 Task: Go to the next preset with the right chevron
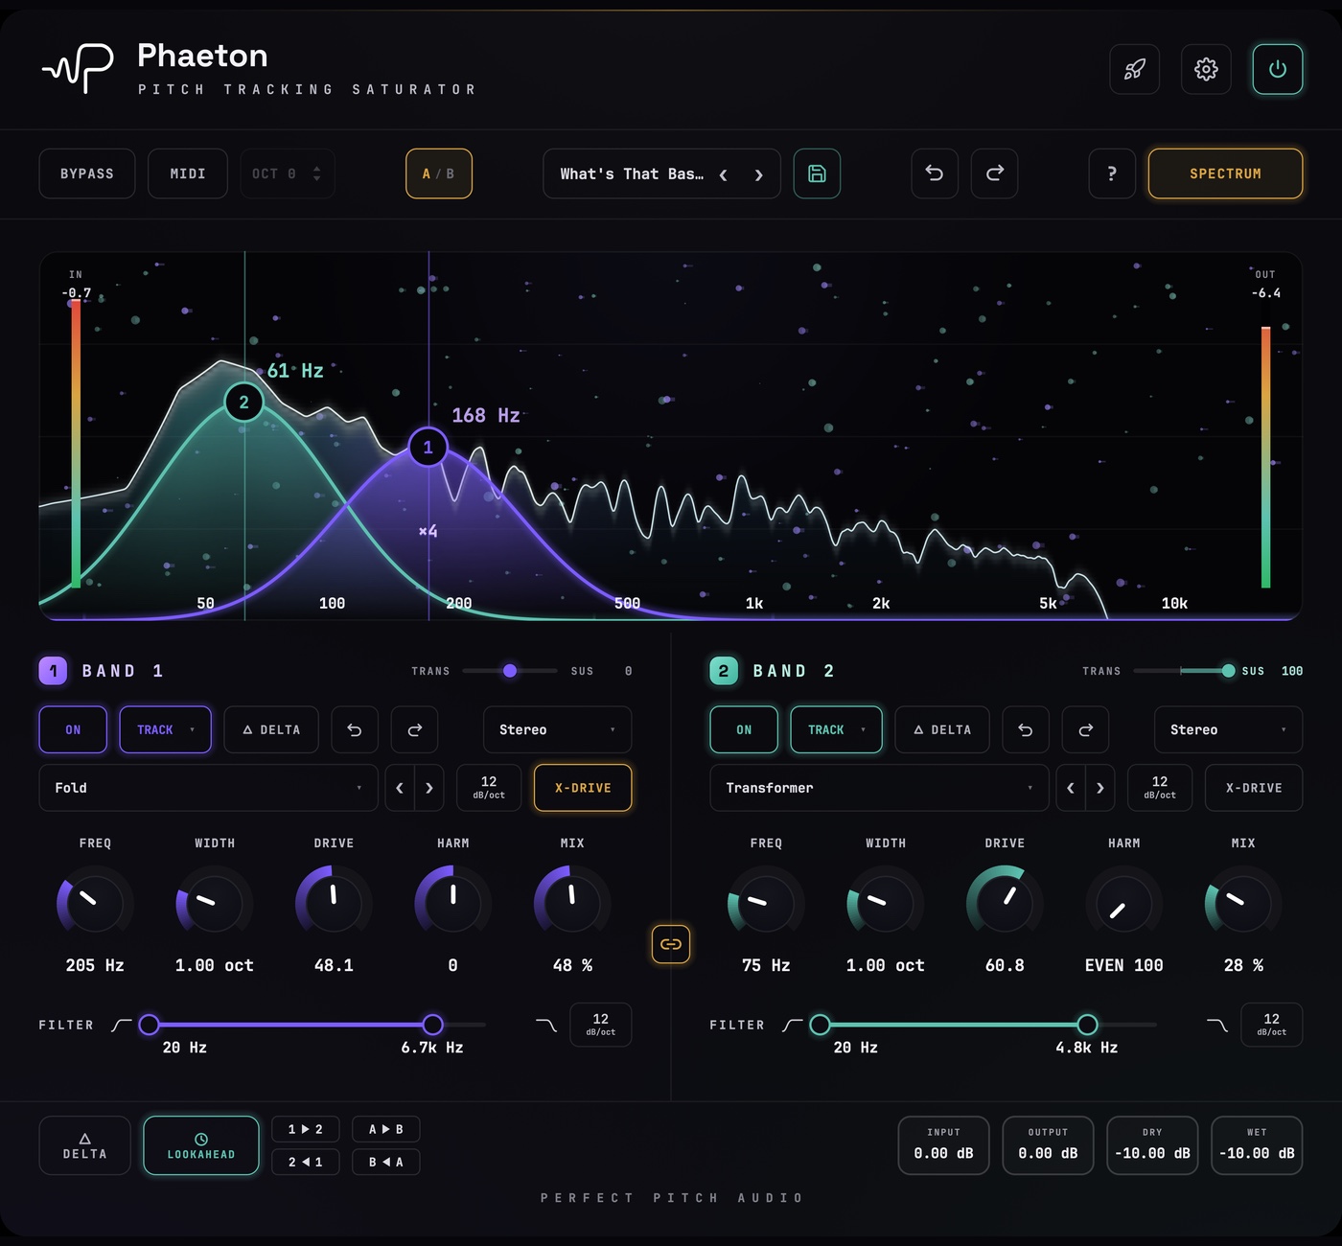point(758,174)
